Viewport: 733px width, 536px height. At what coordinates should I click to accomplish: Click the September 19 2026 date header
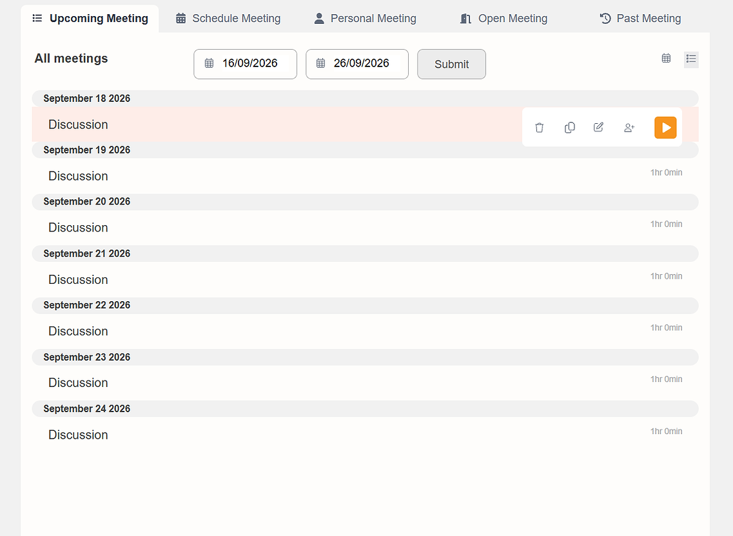click(365, 150)
